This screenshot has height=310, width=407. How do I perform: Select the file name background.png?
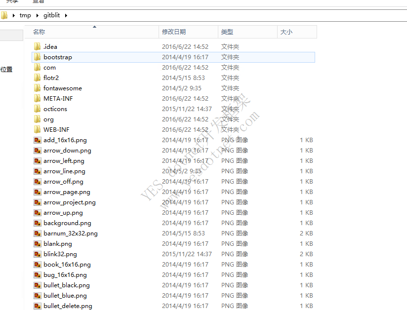tap(68, 223)
